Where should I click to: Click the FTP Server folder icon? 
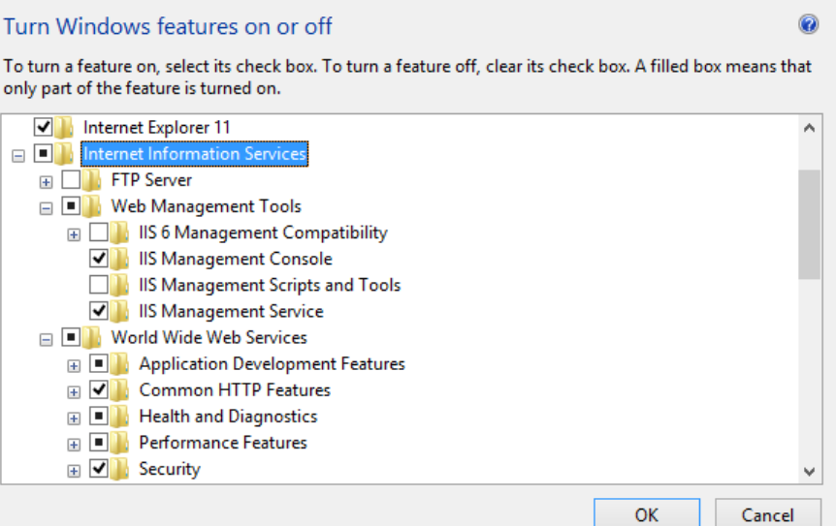tap(94, 180)
